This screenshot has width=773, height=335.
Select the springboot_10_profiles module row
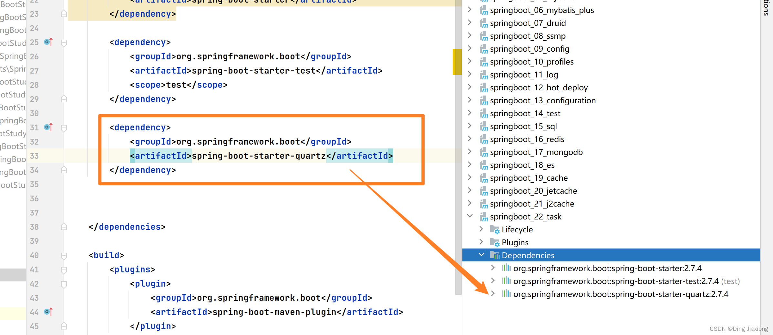(x=611, y=62)
